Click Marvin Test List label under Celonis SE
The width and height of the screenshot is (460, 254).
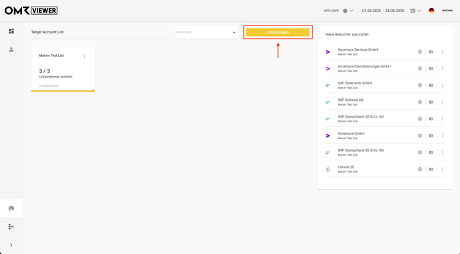click(x=348, y=172)
